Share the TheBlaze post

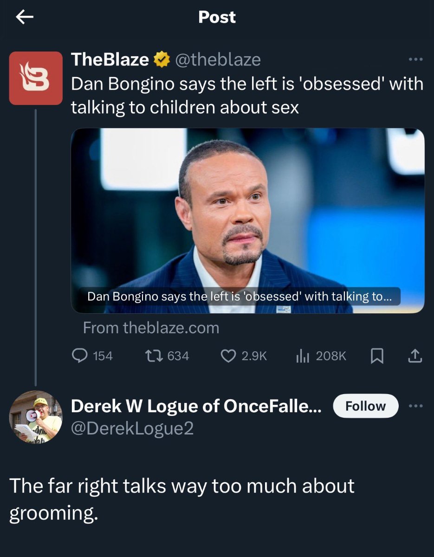415,356
